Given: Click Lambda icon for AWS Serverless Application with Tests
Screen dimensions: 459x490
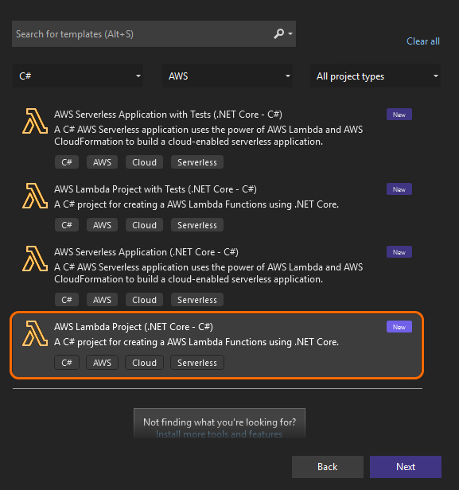Looking at the screenshot, I should (35, 121).
